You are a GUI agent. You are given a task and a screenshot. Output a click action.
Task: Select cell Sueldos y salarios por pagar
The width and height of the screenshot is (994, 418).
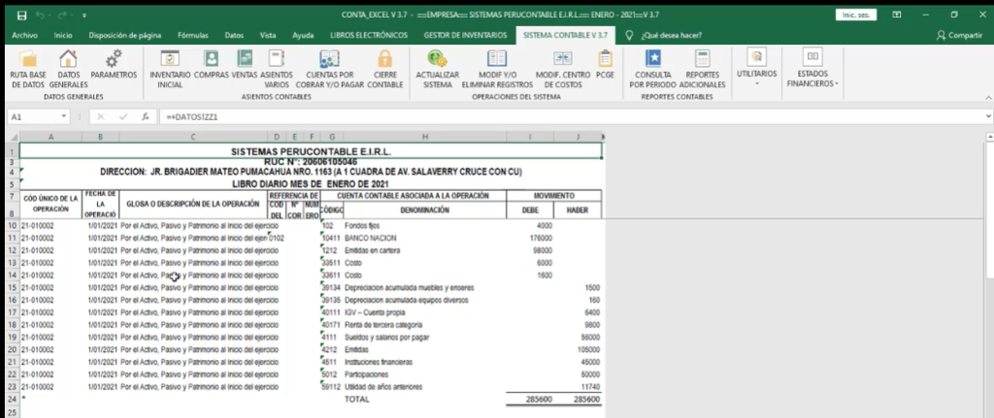click(425, 337)
